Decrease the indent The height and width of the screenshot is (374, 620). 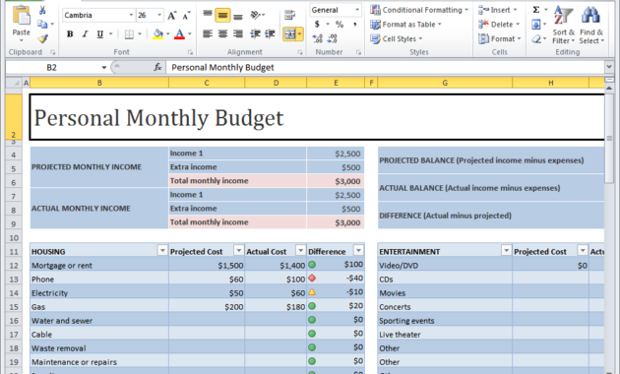[255, 34]
